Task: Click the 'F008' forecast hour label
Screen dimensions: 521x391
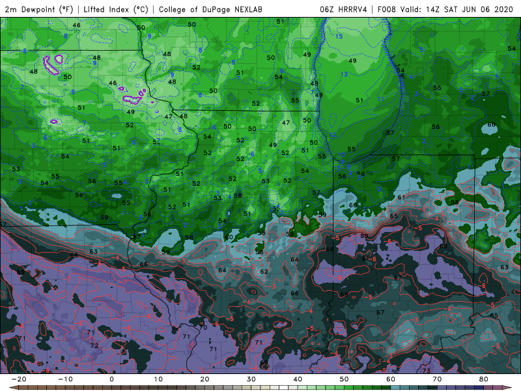Action: pos(387,9)
